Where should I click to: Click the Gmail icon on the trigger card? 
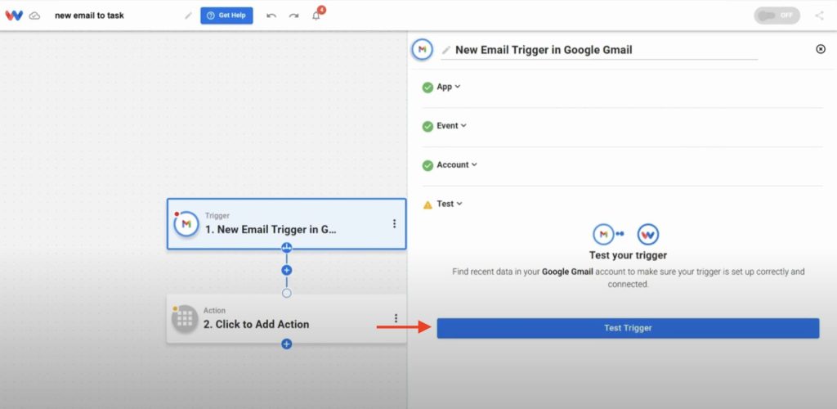coord(186,223)
